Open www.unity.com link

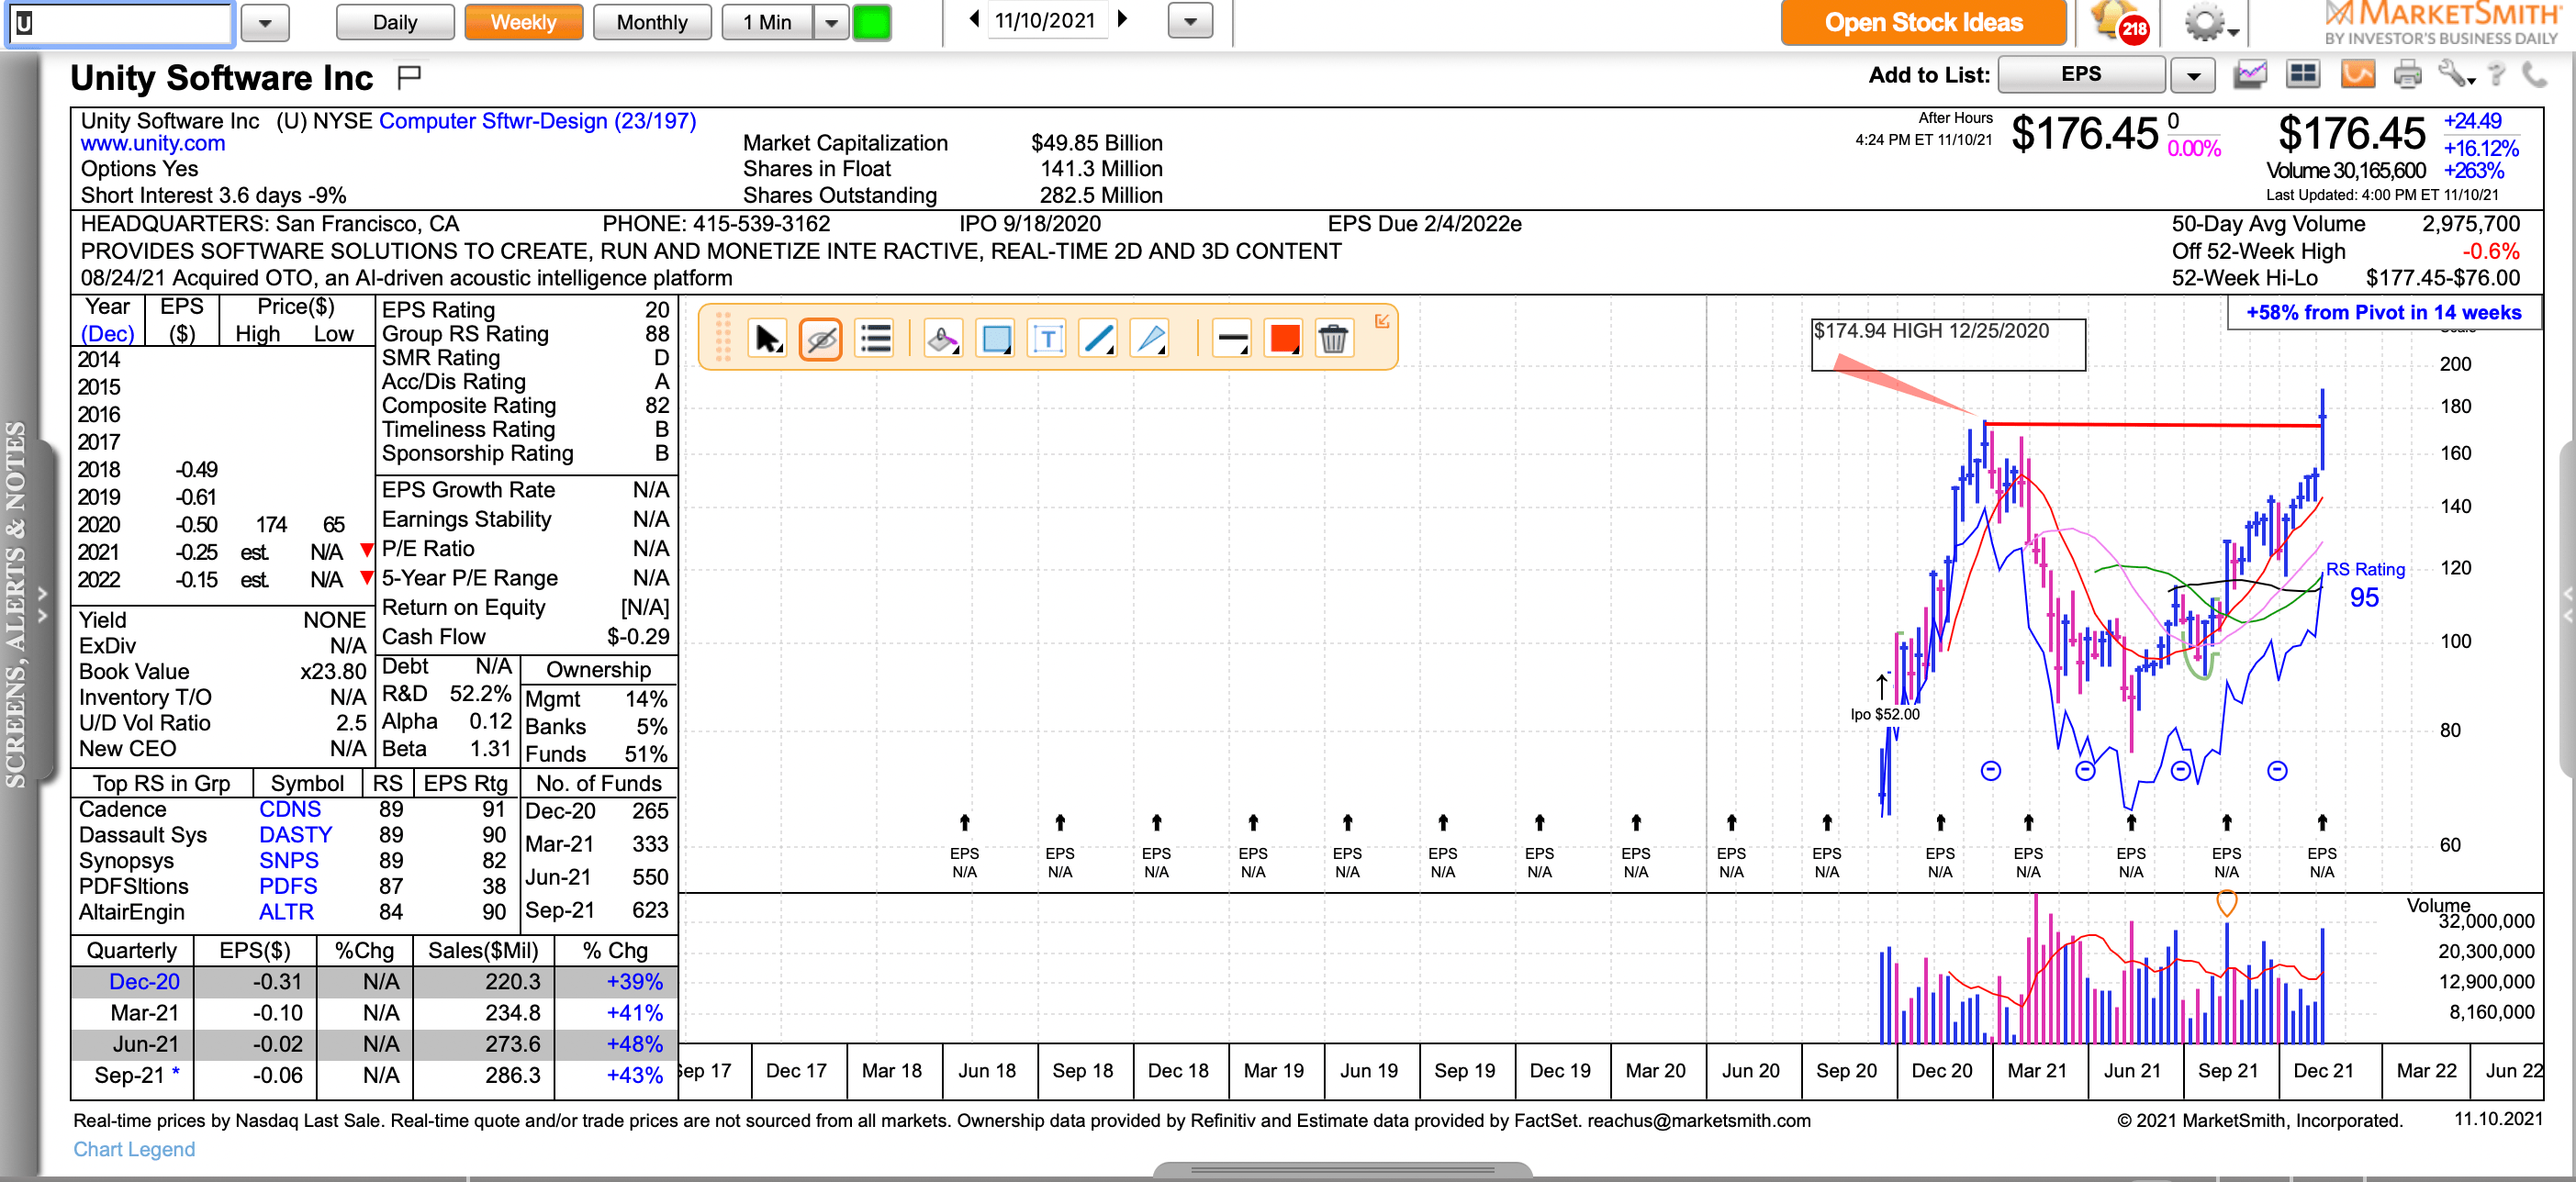[x=153, y=144]
